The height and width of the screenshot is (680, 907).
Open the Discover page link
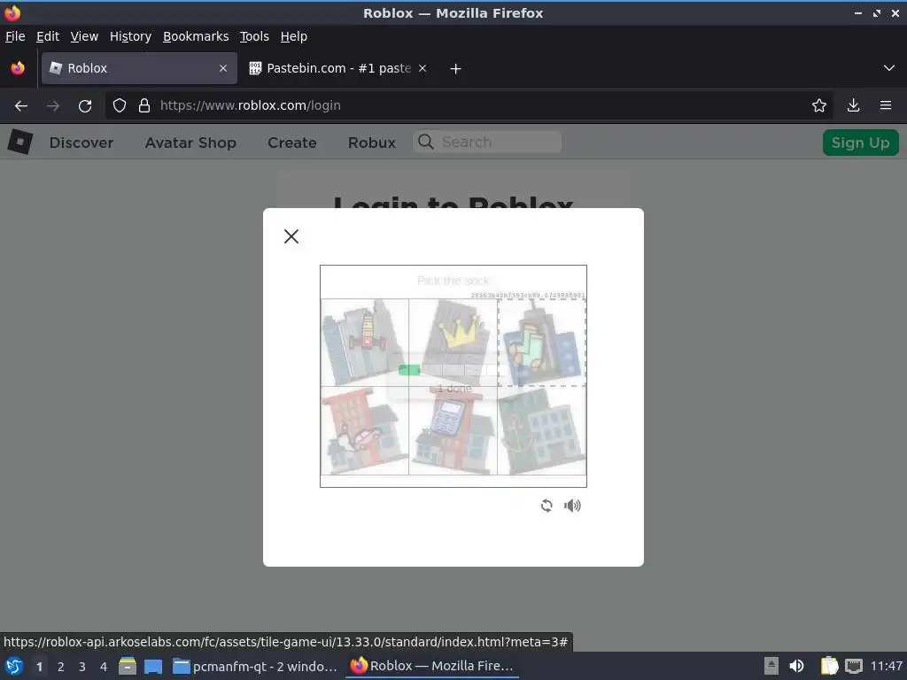[81, 143]
